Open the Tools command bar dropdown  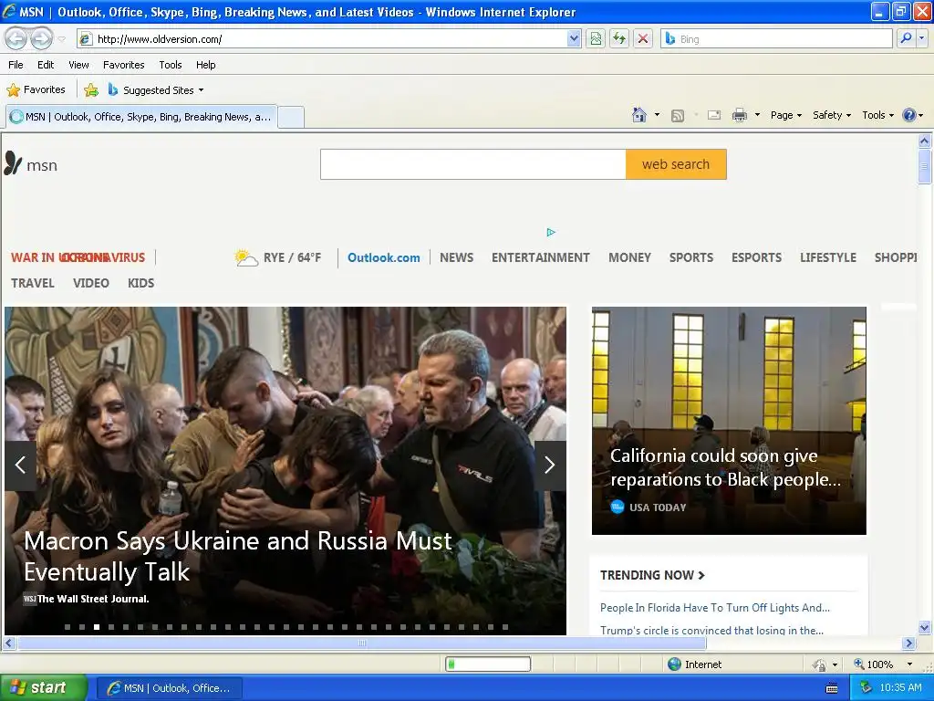(878, 115)
